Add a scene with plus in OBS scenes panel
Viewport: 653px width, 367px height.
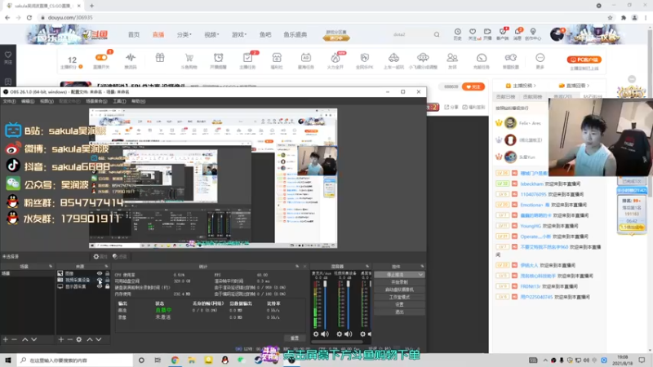click(x=6, y=339)
